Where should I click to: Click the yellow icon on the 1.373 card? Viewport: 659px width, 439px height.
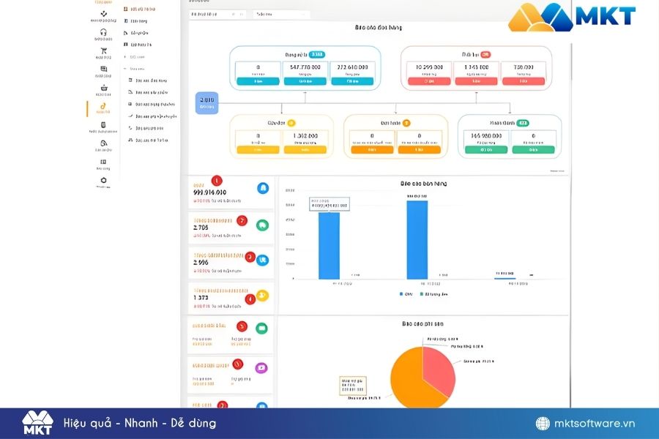click(x=263, y=295)
